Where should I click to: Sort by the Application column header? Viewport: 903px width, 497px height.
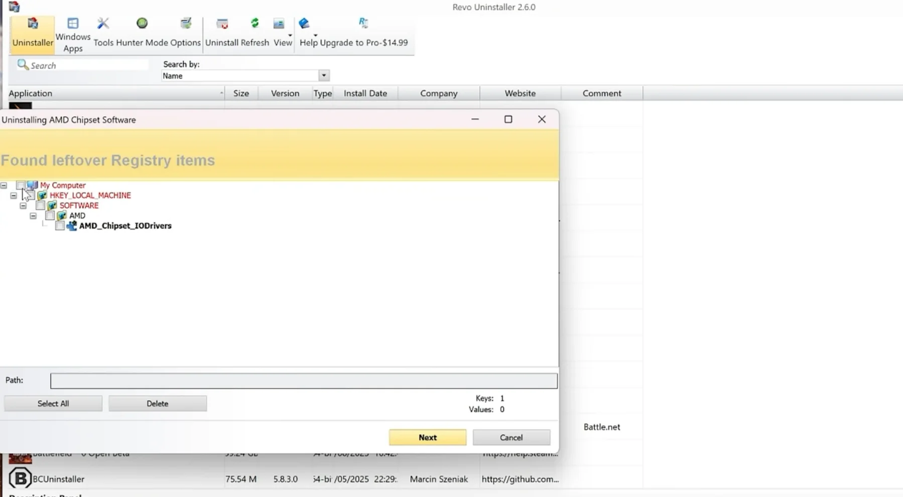(116, 93)
